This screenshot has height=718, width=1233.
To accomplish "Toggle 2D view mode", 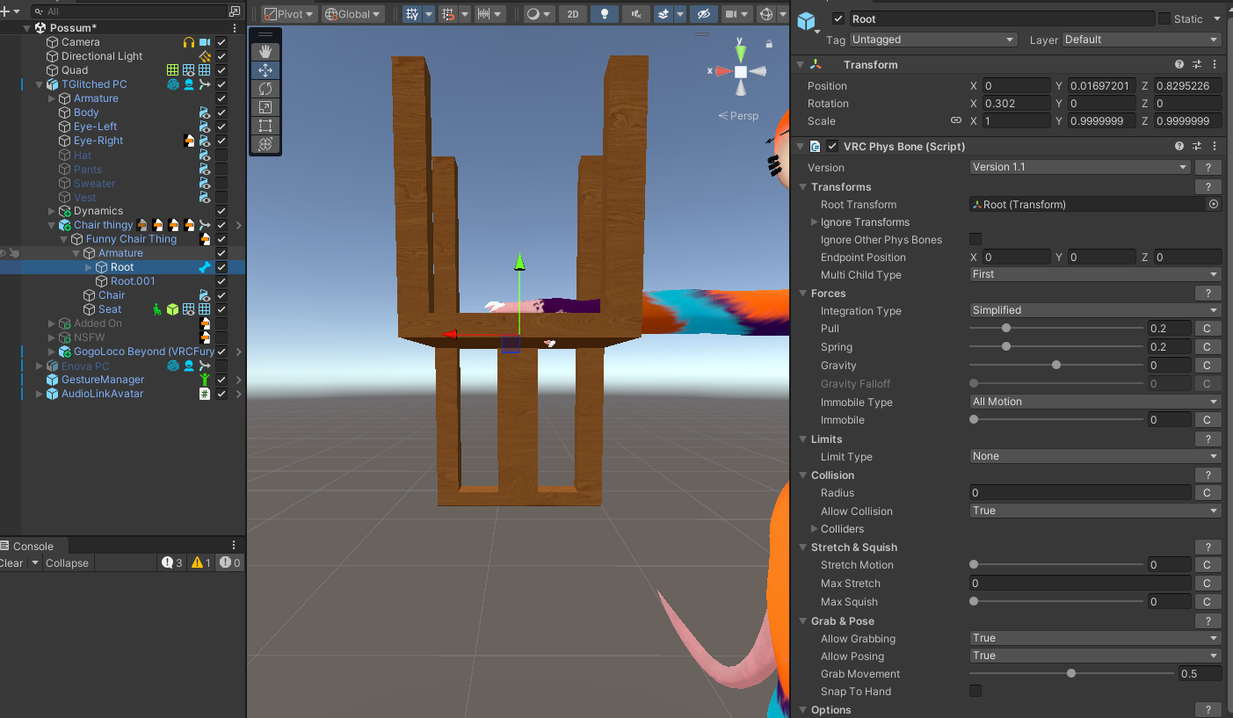I will tap(573, 14).
